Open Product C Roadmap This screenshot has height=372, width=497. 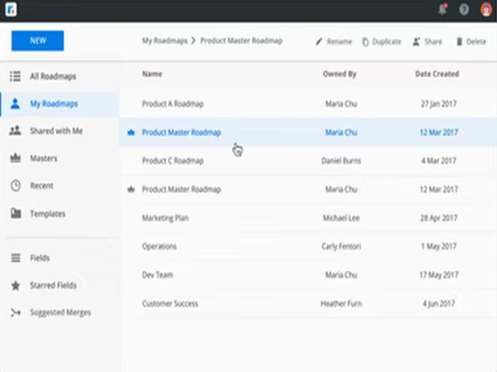point(173,161)
